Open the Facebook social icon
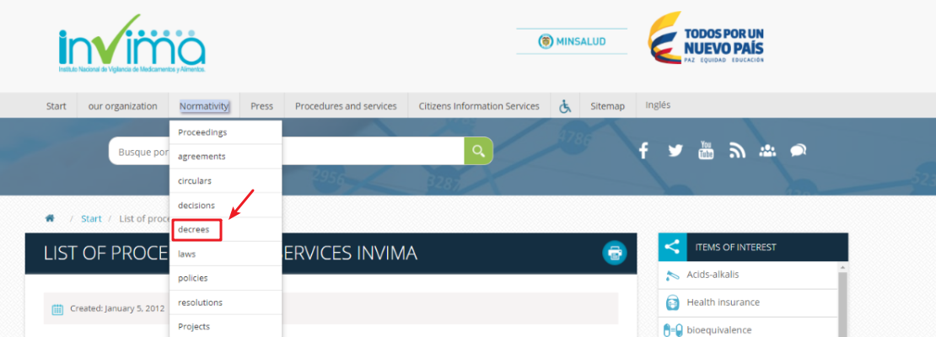This screenshot has height=337, width=936. click(643, 151)
